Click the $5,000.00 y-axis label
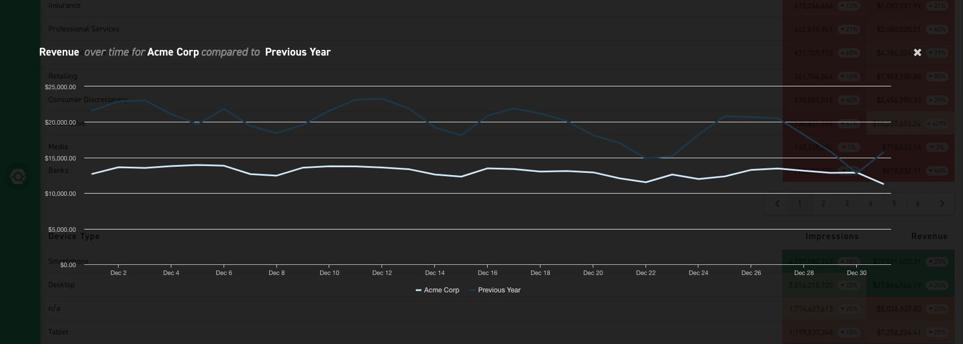The height and width of the screenshot is (344, 963). coord(62,230)
